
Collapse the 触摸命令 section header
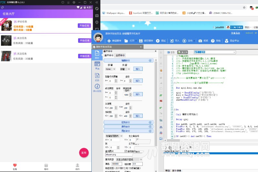(129, 61)
